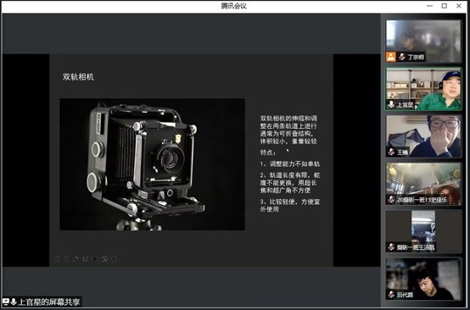
Task: Click the next slide arrow in slideshow toolbar
Action: (x=66, y=259)
